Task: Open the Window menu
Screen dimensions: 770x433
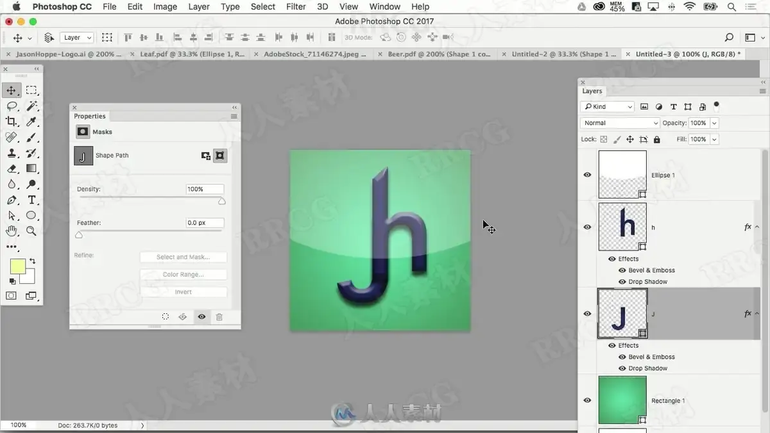Action: coord(385,6)
